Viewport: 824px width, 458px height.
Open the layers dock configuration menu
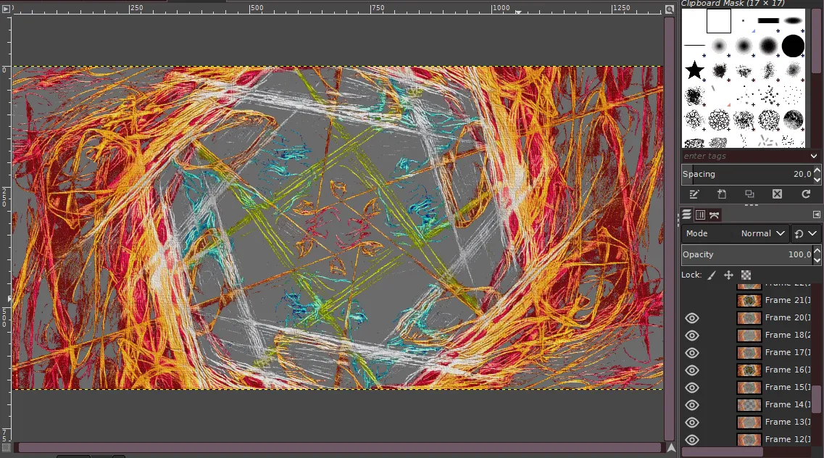click(816, 215)
